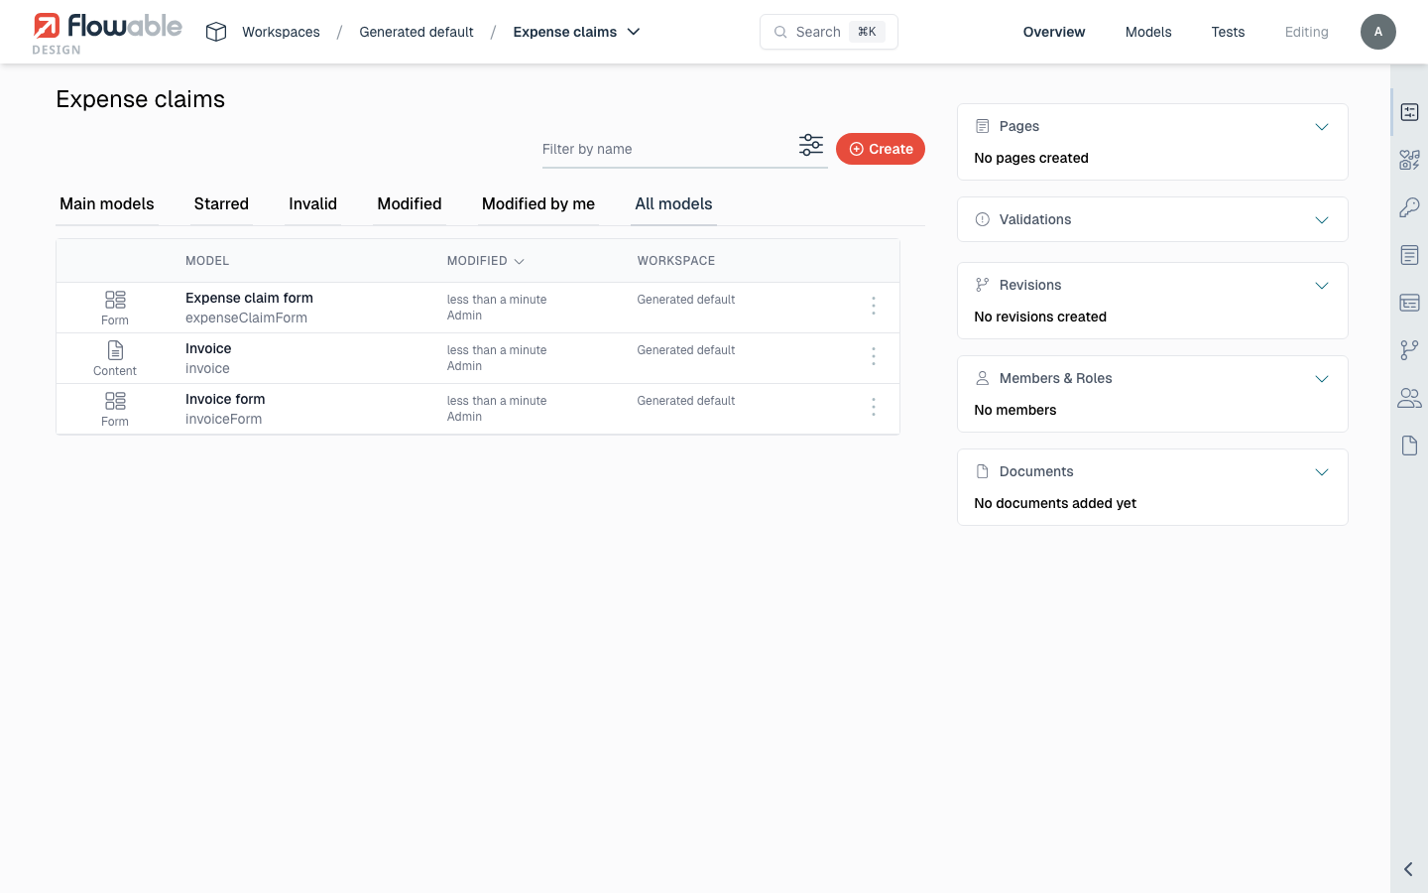Open the form layout icon in right sidebar
Image resolution: width=1428 pixels, height=893 pixels.
click(1409, 303)
